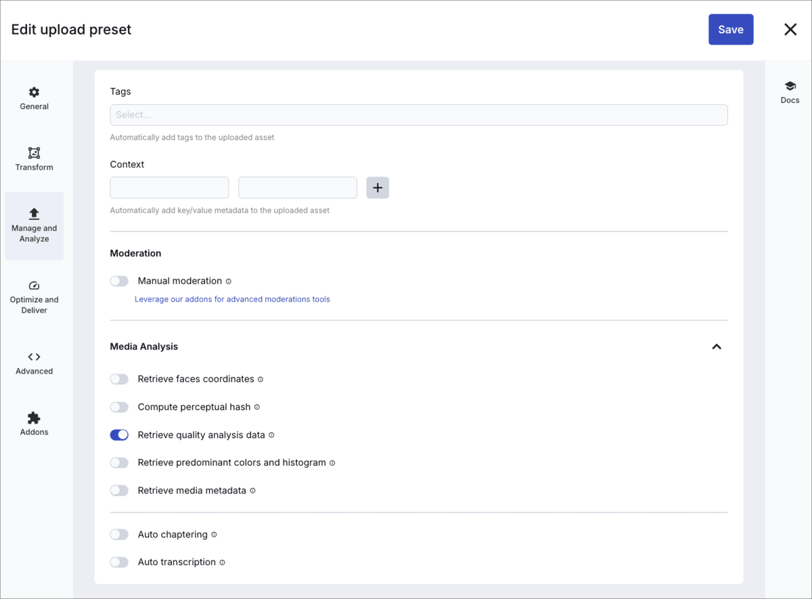Select the Advanced code brackets icon

pos(34,357)
